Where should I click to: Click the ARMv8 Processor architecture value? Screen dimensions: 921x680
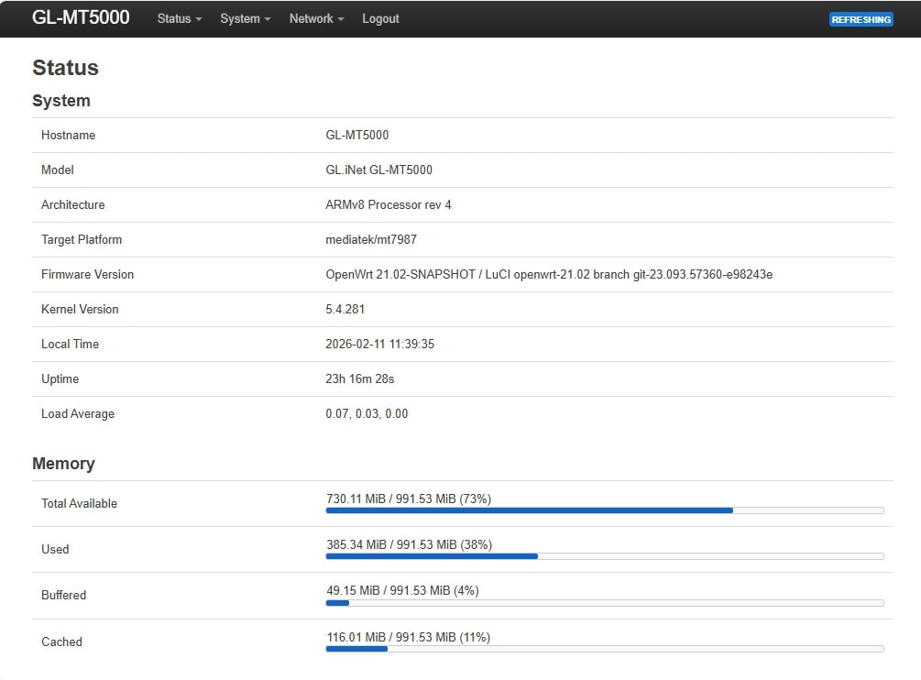pos(388,204)
